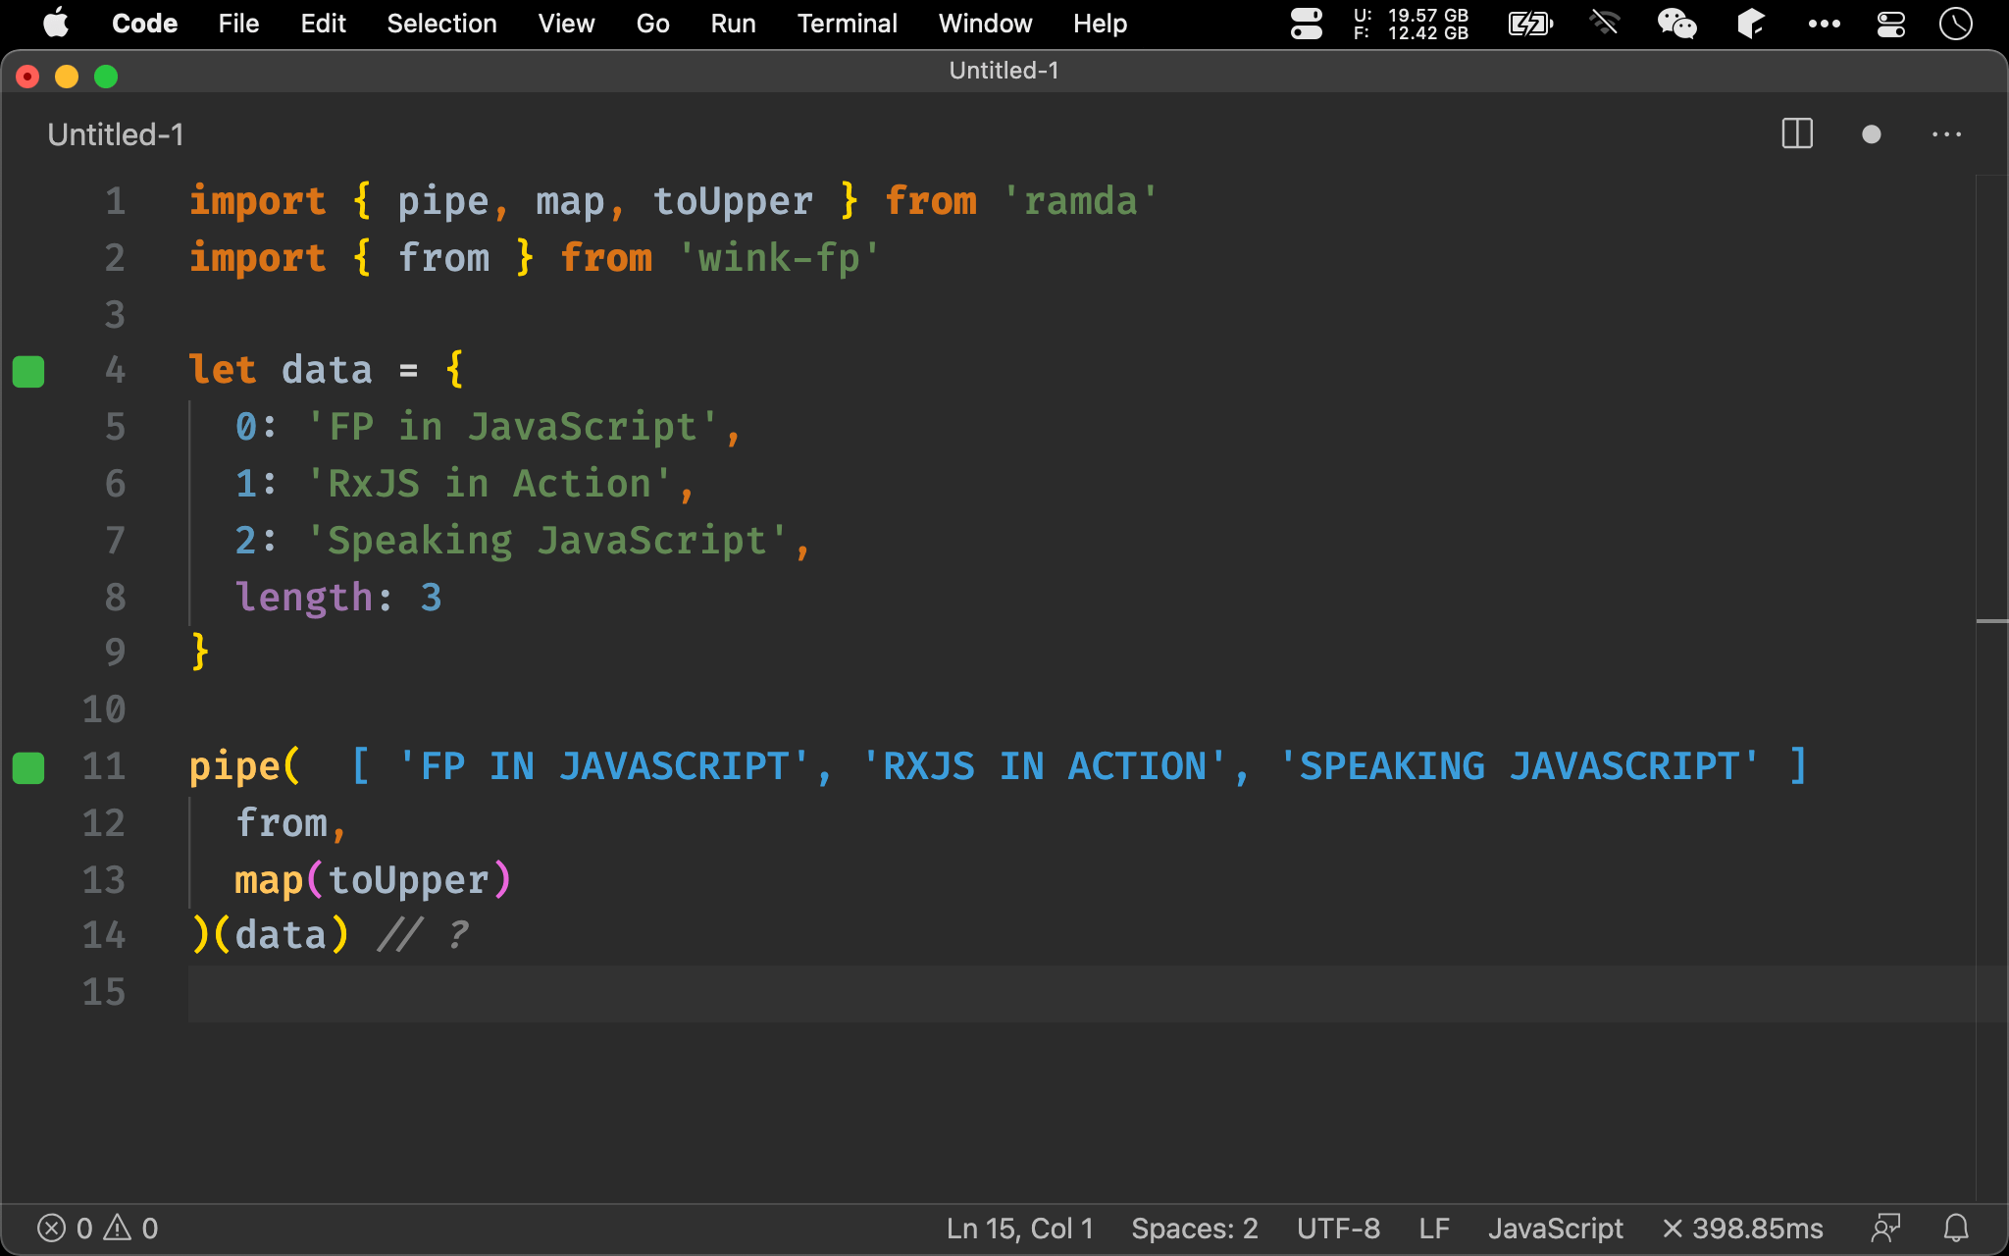This screenshot has width=2009, height=1256.
Task: Change language mode from JavaScript
Action: pos(1555,1229)
